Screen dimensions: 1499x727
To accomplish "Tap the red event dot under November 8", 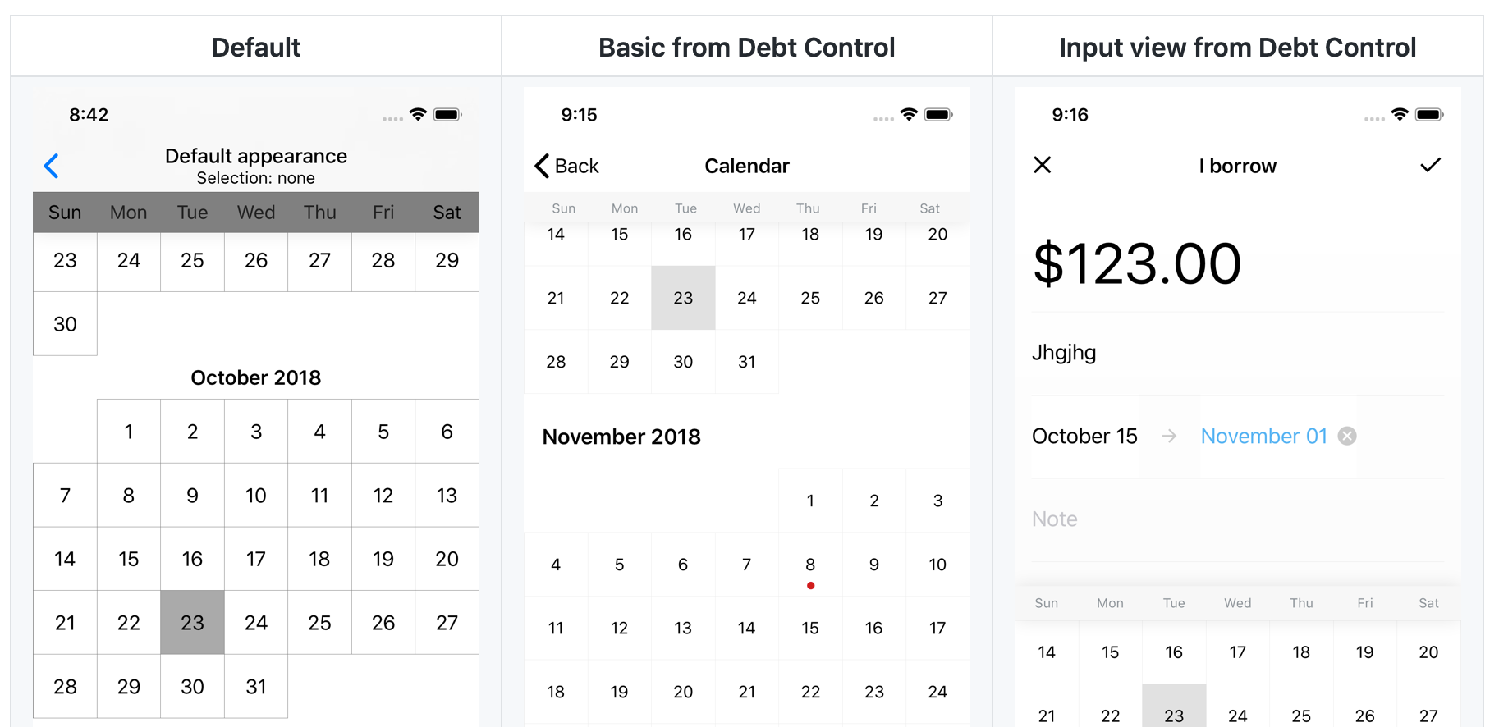I will click(x=810, y=585).
